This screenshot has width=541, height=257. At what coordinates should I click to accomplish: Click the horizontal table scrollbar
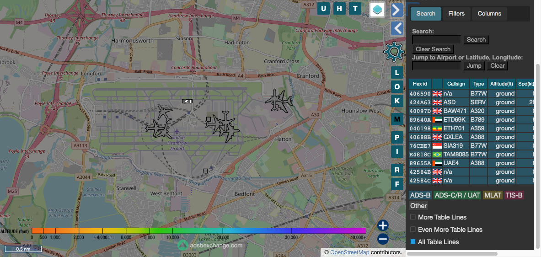[x=452, y=253]
